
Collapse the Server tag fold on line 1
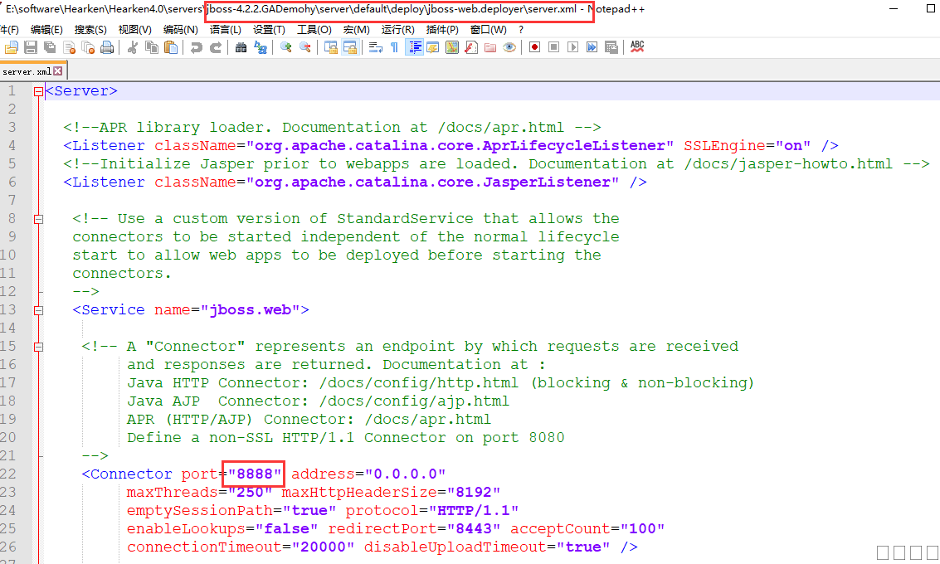point(38,91)
